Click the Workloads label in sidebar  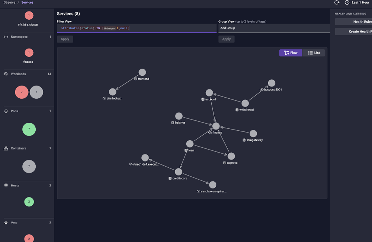[x=18, y=74]
